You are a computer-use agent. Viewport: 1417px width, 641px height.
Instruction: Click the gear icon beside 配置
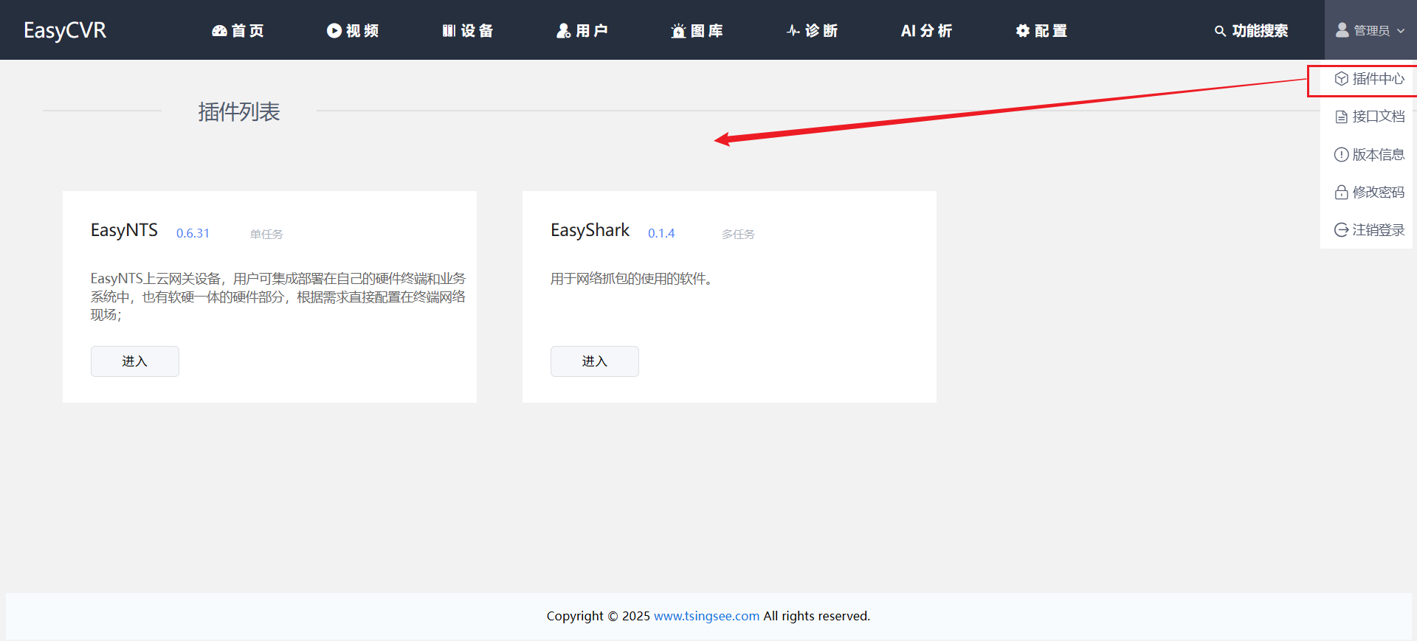point(1023,30)
